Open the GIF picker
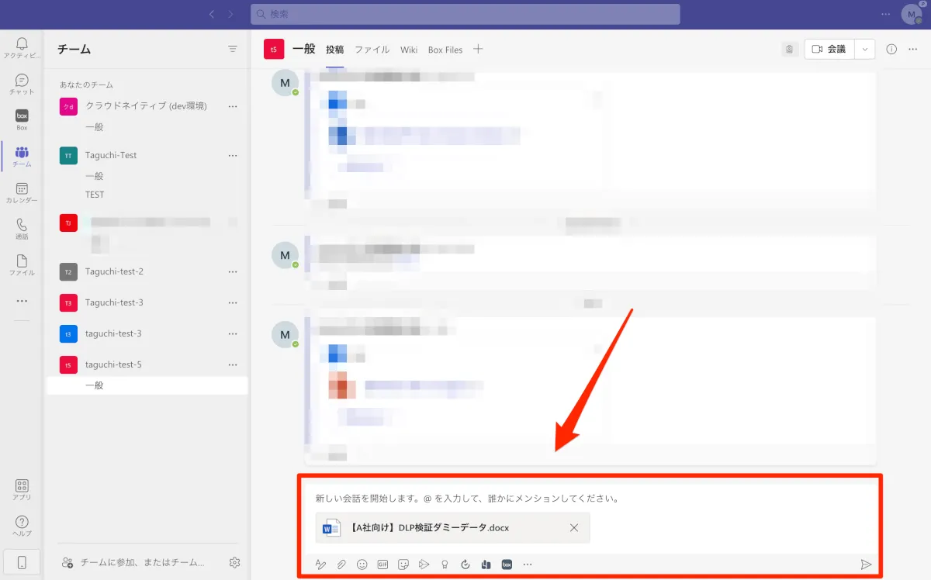931x580 pixels. [382, 564]
